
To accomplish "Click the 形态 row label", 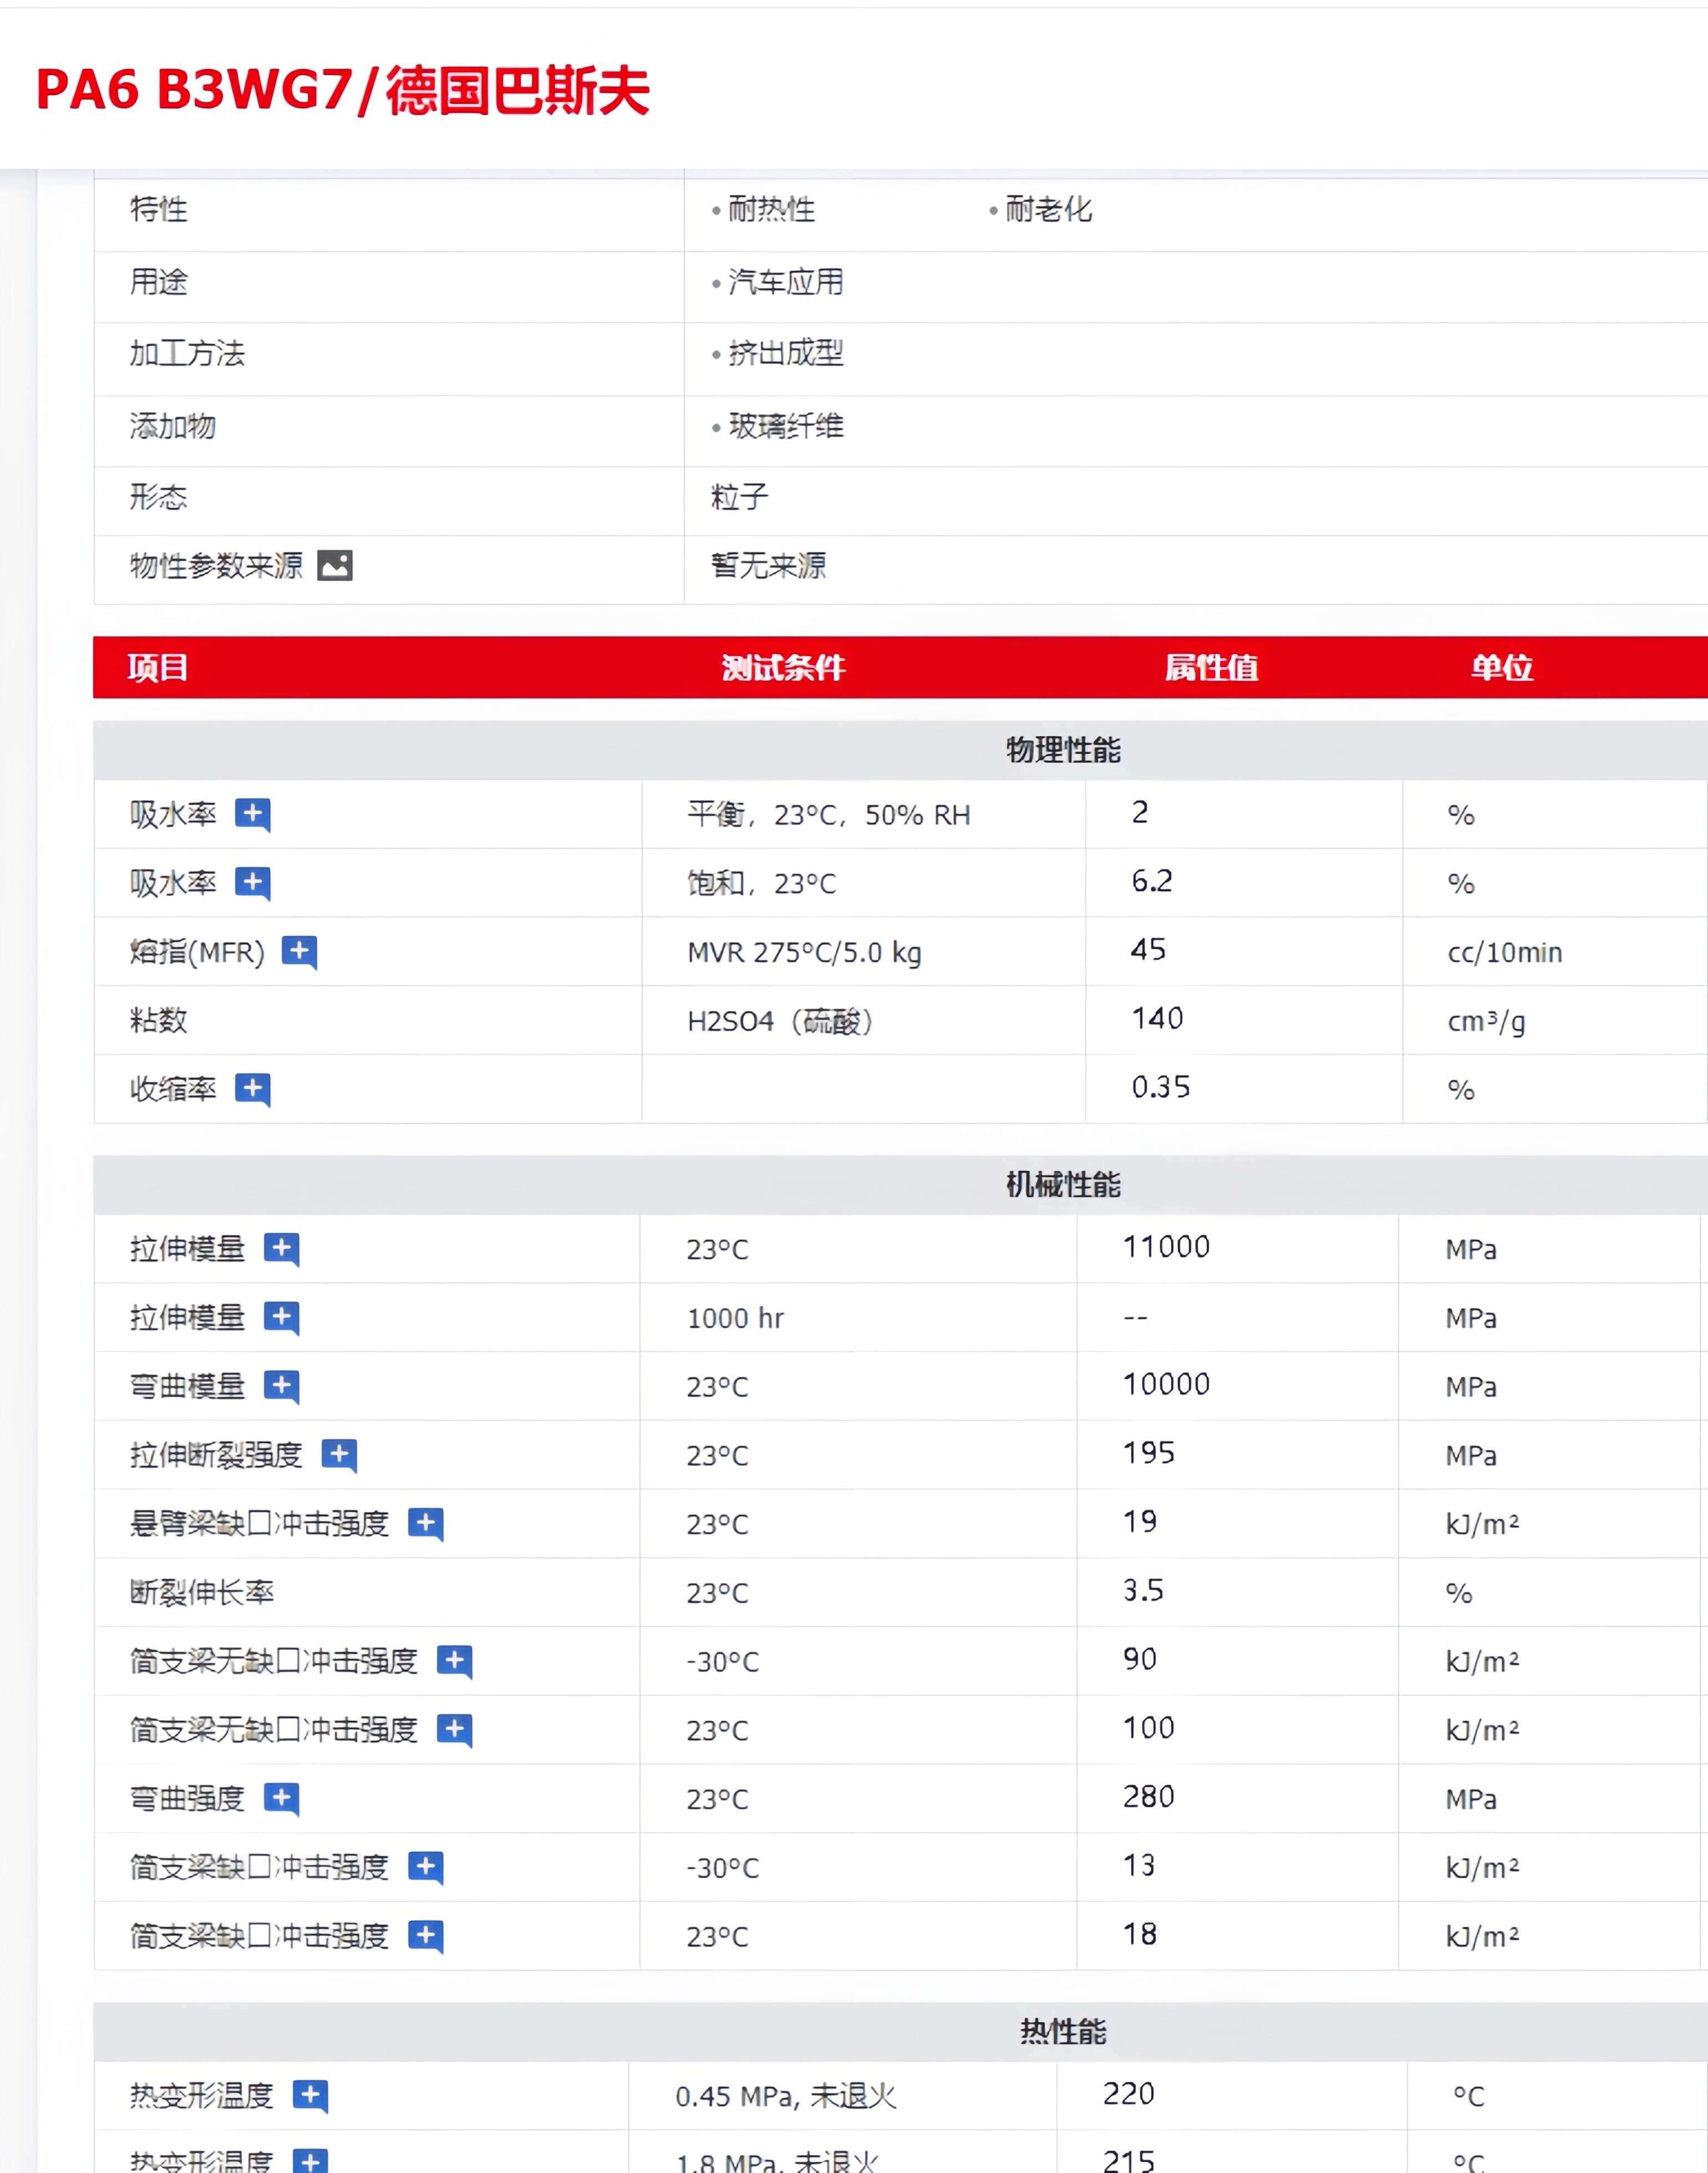I will click(159, 498).
